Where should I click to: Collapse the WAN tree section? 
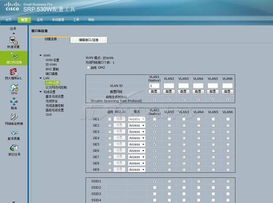coord(40,55)
